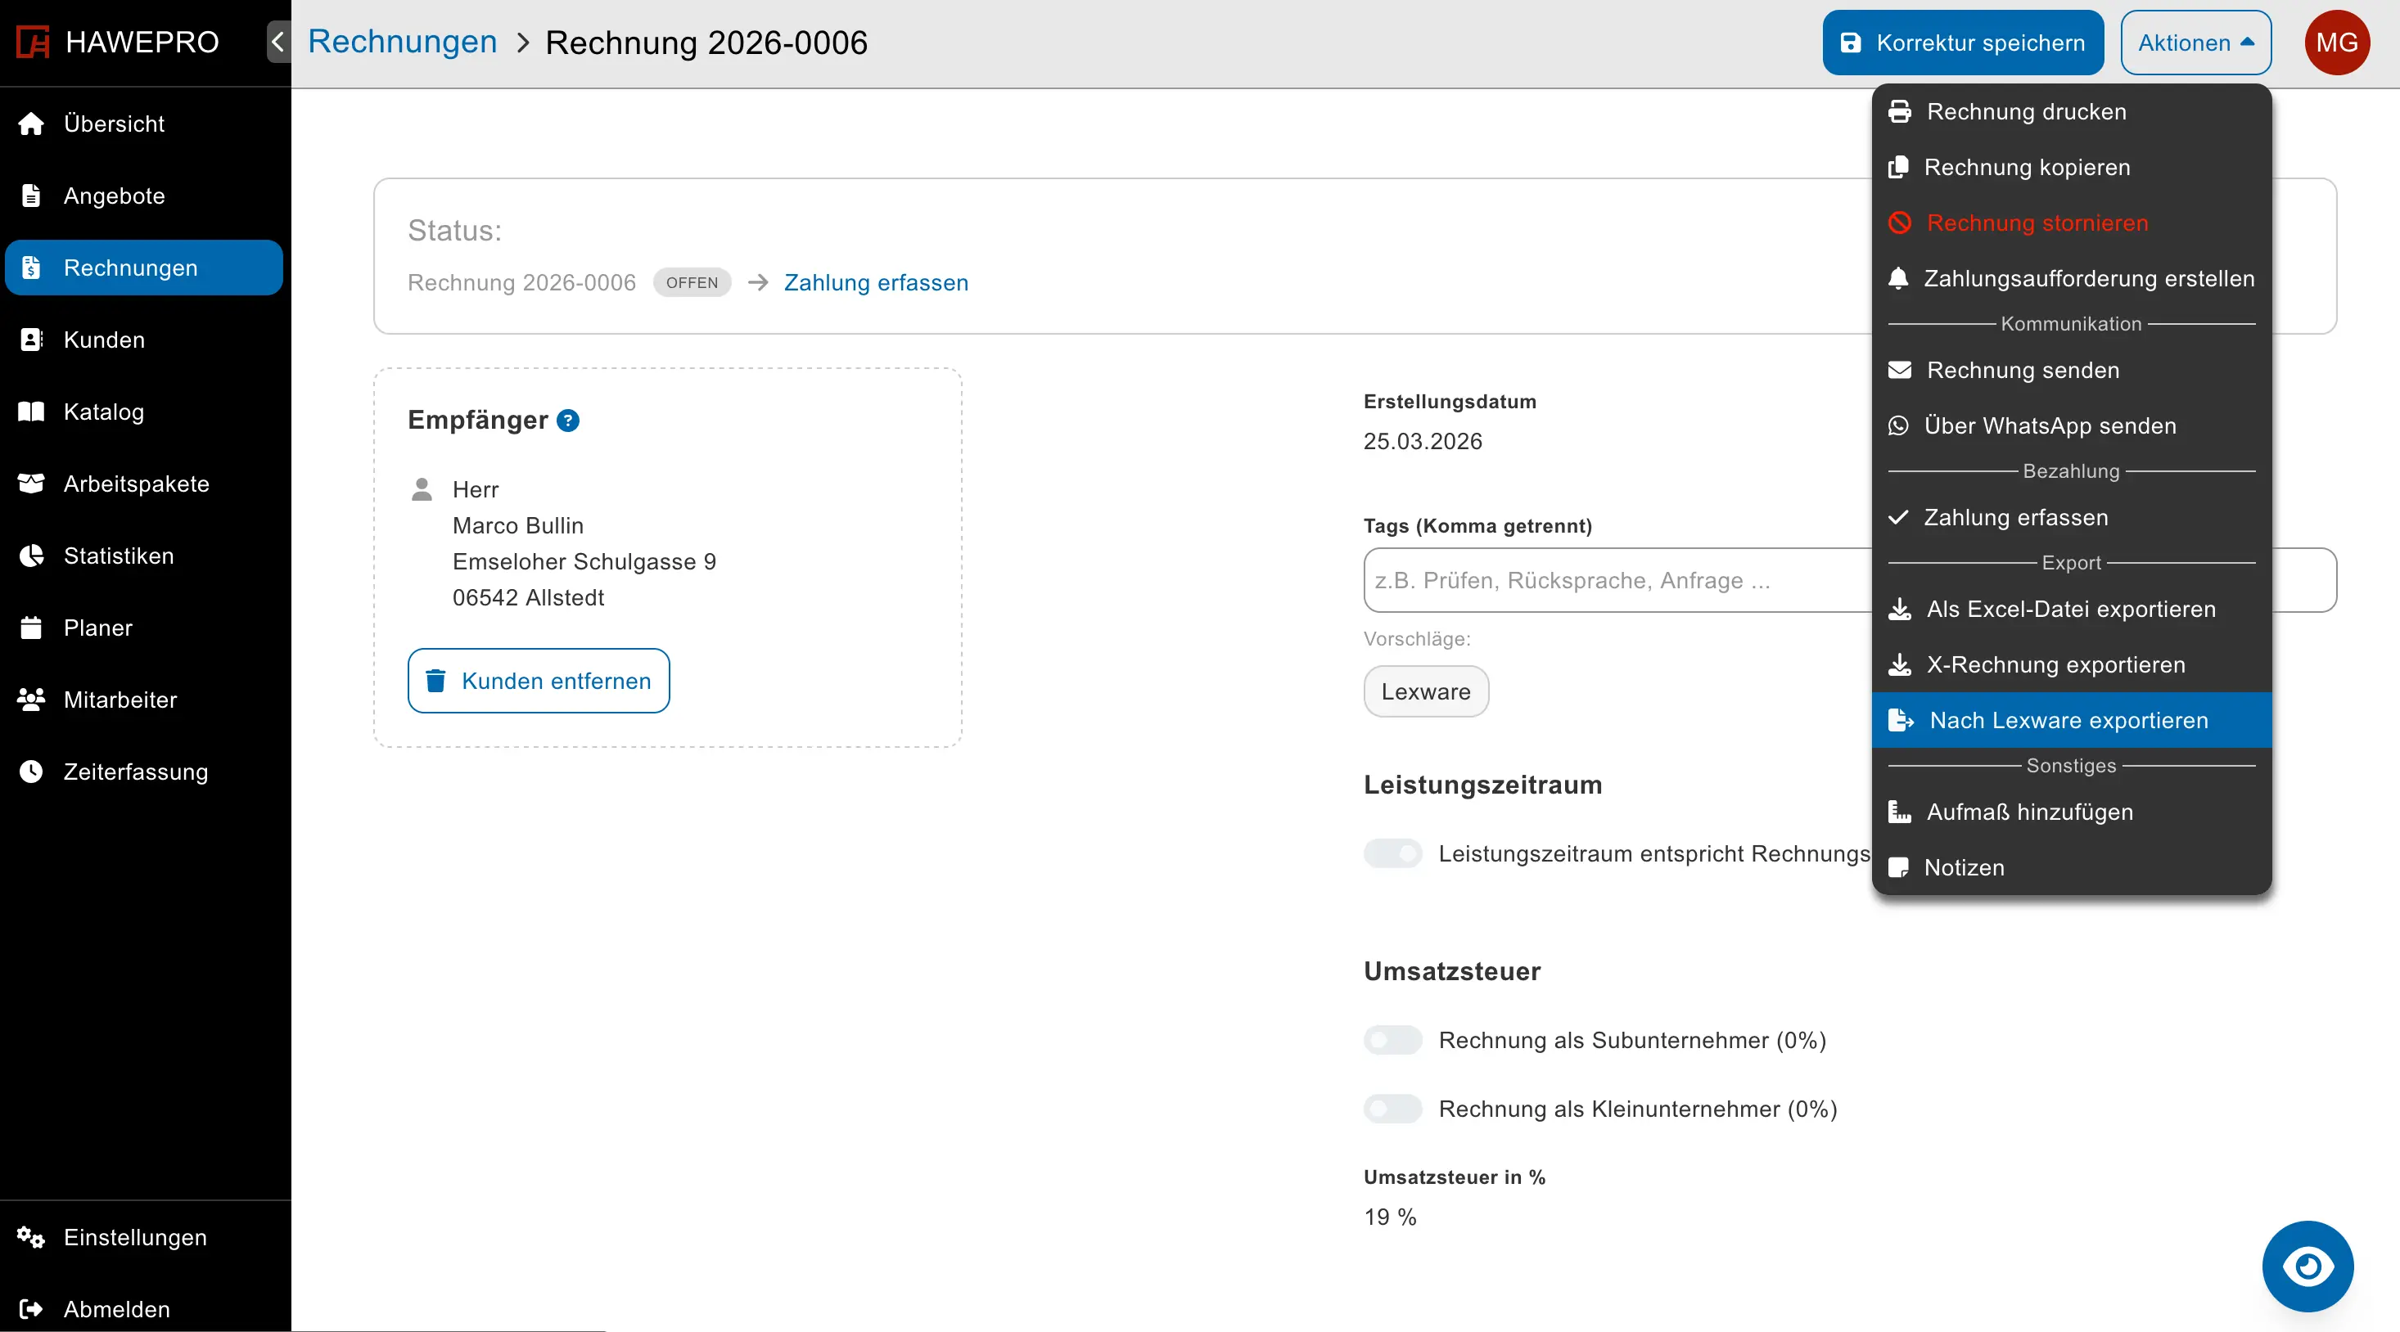Collapse the Aktionen dropdown
This screenshot has width=2400, height=1332.
(x=2195, y=42)
